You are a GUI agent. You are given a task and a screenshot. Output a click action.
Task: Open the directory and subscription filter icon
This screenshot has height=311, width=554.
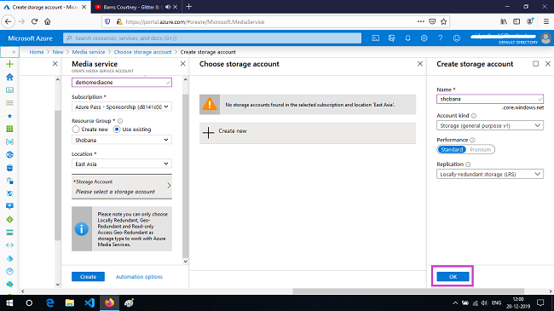[x=391, y=38]
